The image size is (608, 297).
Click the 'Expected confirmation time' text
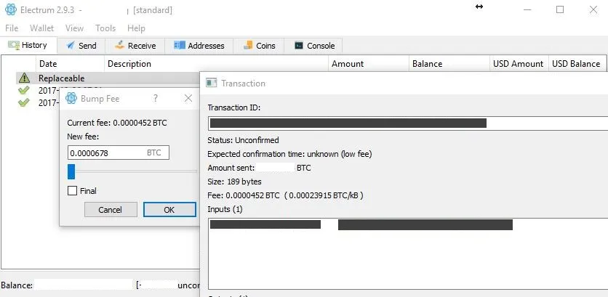tap(289, 154)
